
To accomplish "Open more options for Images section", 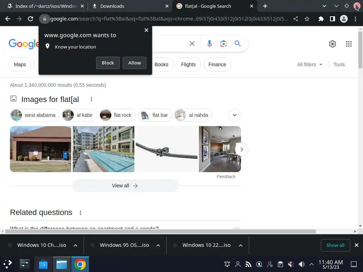I will 91,99.
